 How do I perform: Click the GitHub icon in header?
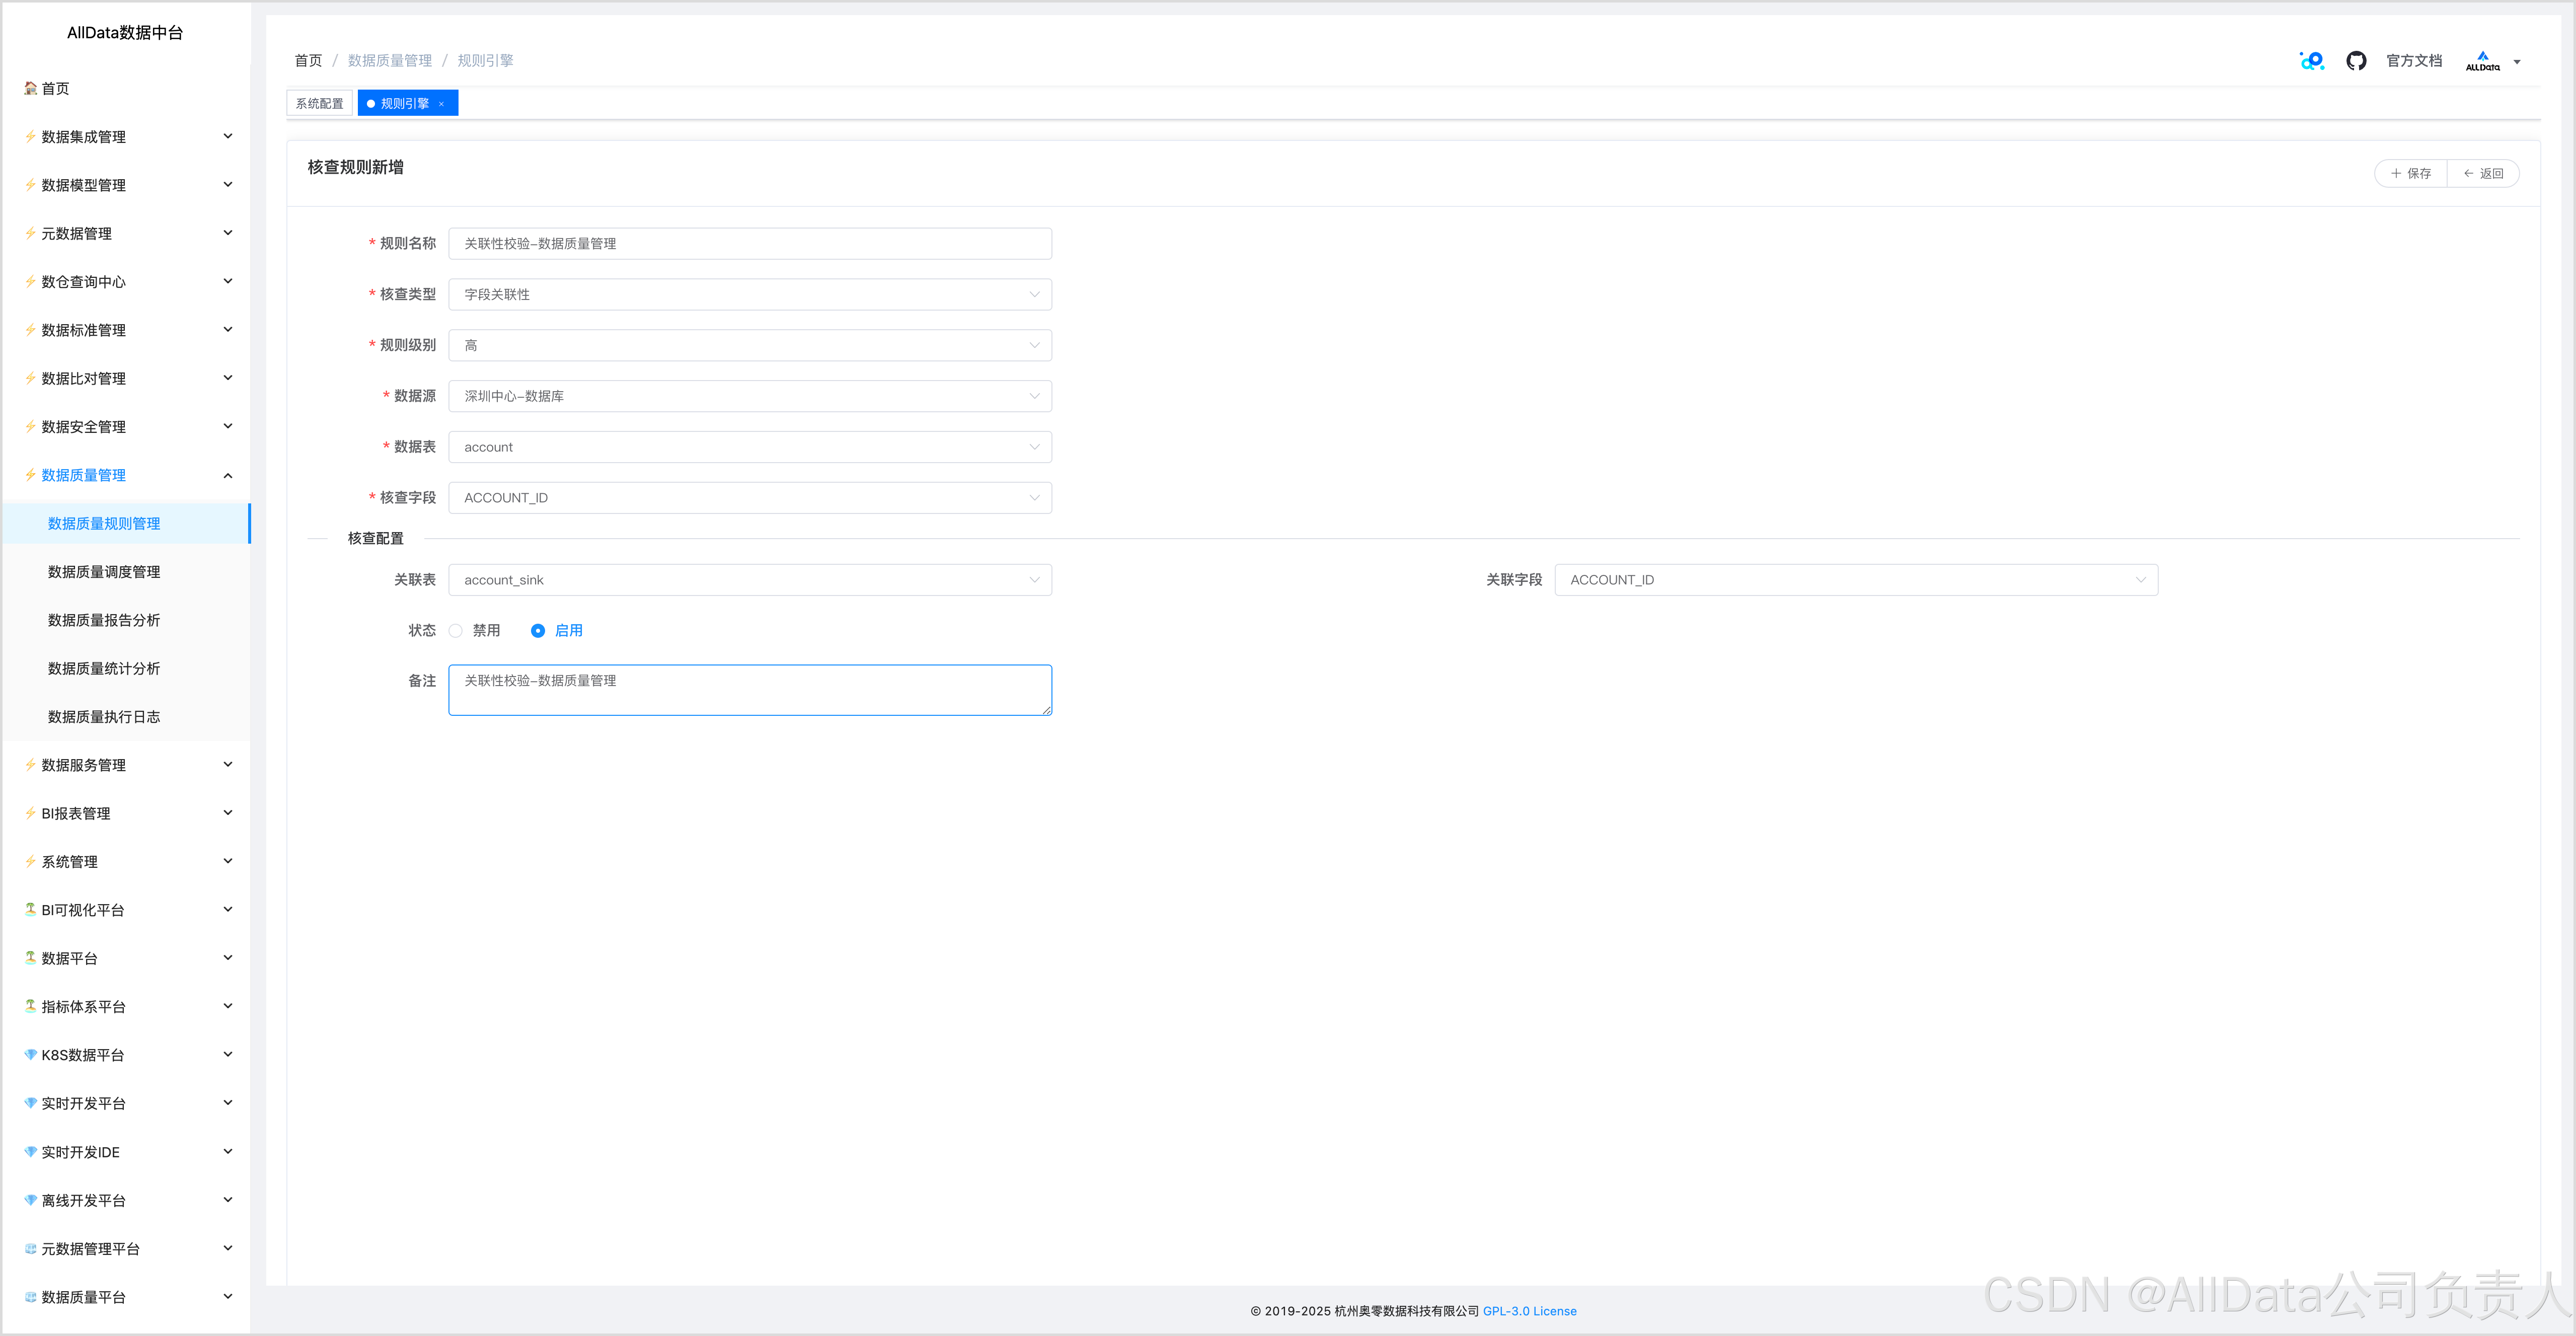(x=2356, y=61)
